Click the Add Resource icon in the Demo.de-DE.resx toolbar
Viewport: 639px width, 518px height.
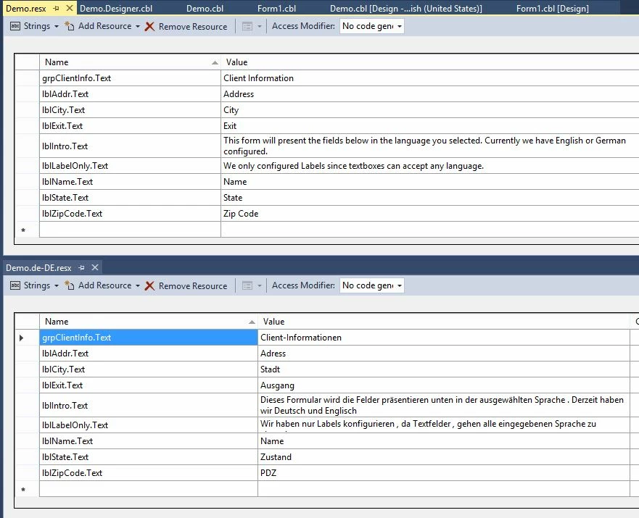pyautogui.click(x=70, y=285)
